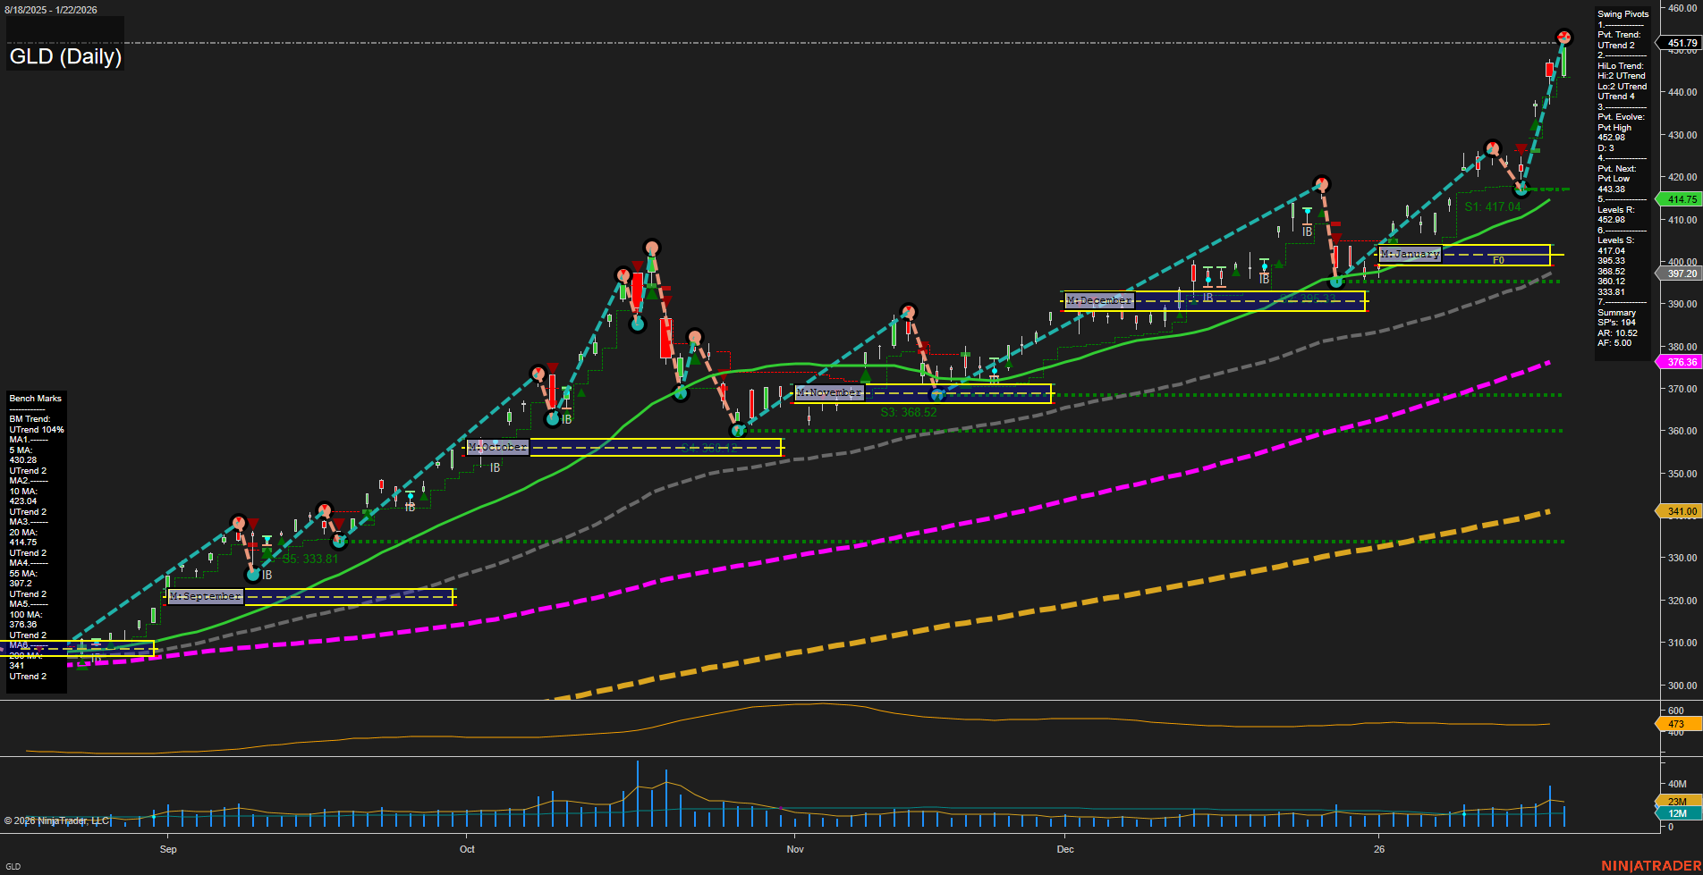This screenshot has width=1703, height=875.
Task: Select the pivot circle at the early-November swing high
Action: [x=908, y=313]
